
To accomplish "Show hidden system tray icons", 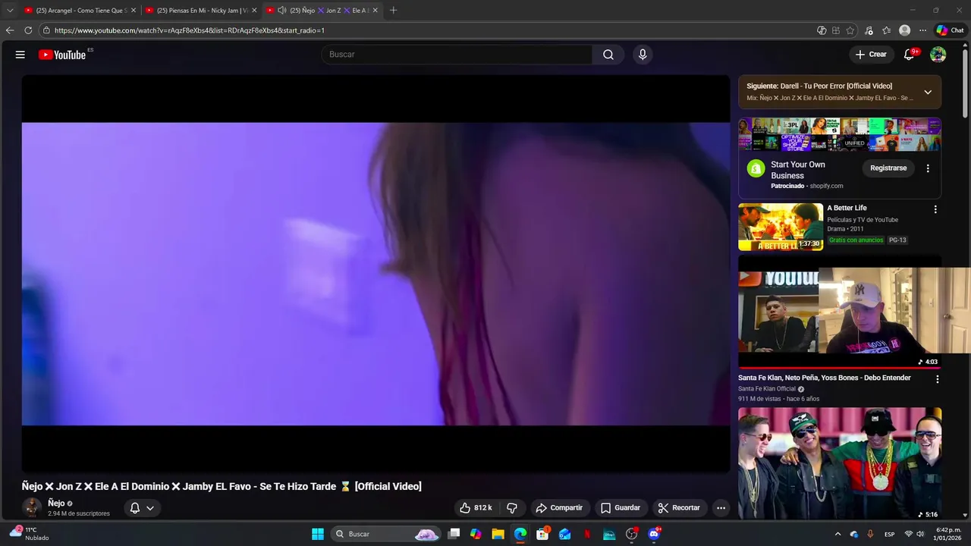I will pos(837,534).
